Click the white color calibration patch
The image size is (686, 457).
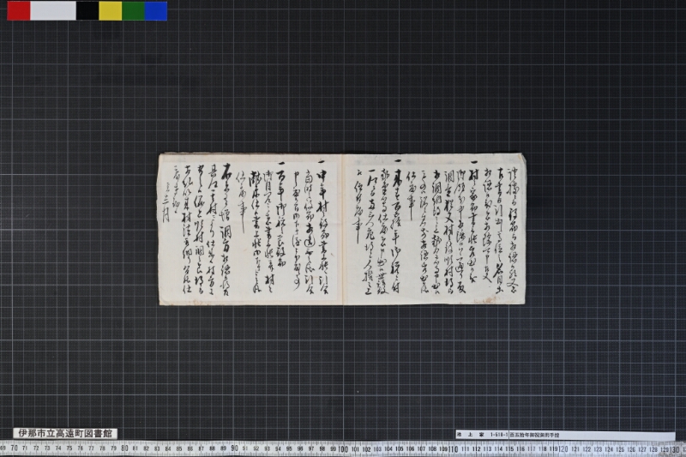point(53,11)
